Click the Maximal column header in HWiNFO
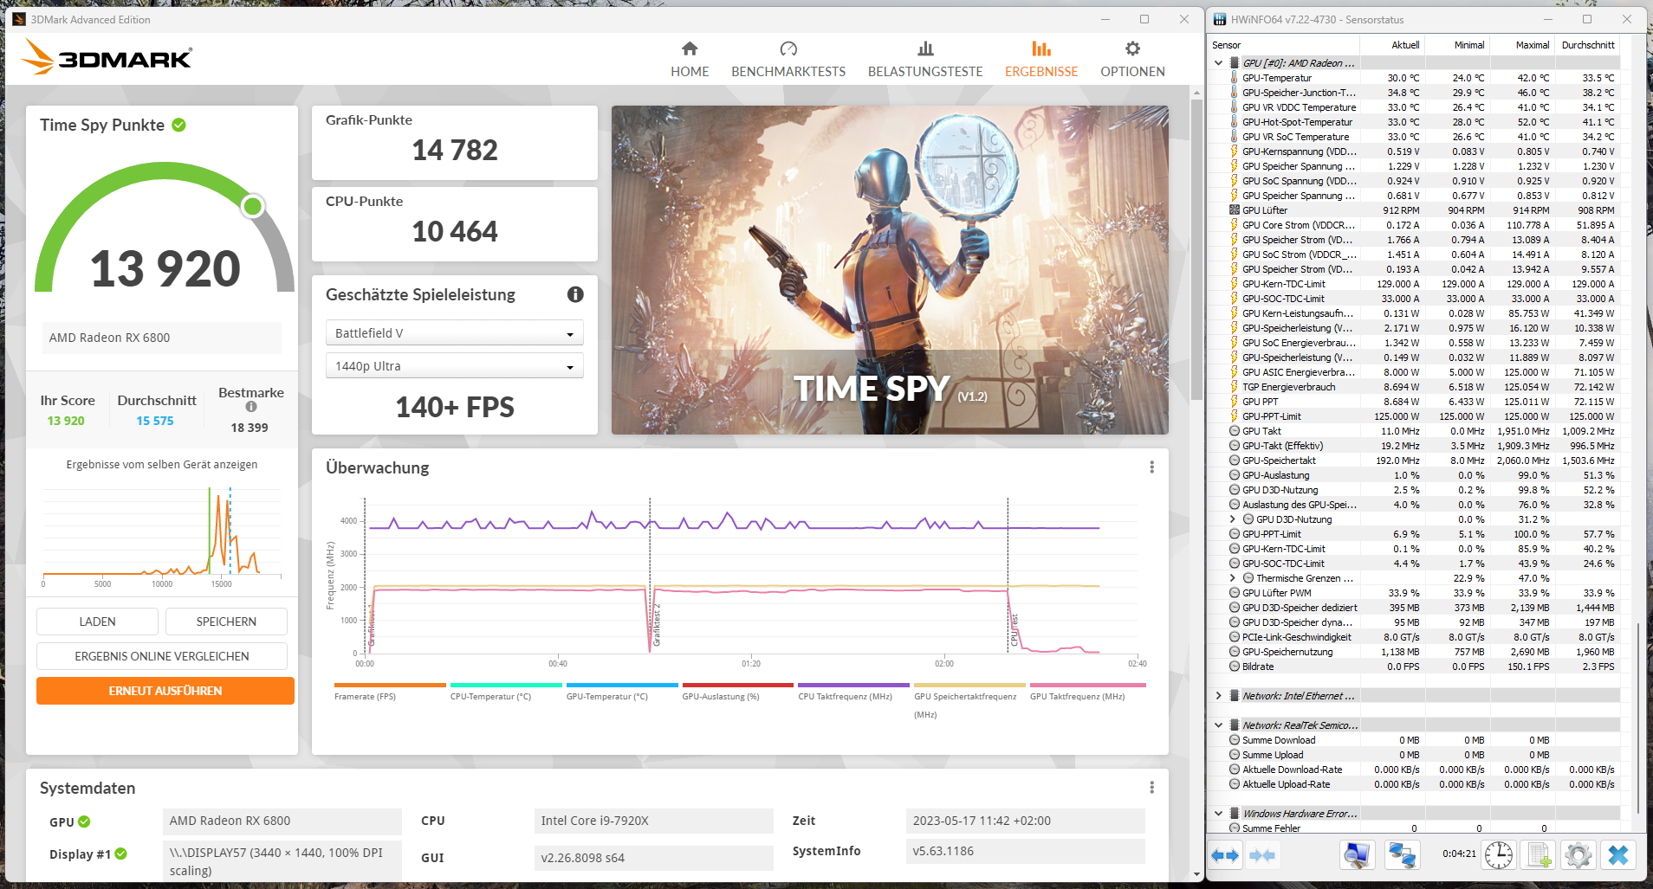The image size is (1653, 889). (x=1522, y=45)
